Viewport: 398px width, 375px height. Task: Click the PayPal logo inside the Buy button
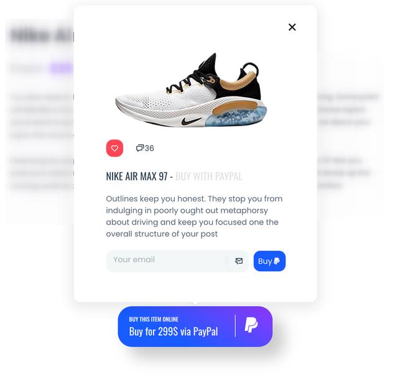(x=277, y=261)
